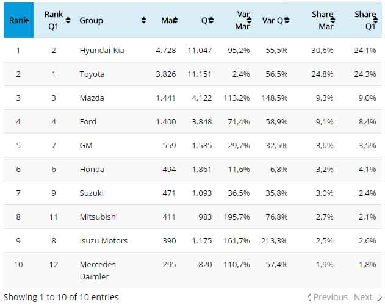Click sort arrows beside Rank Q1 header
The width and height of the screenshot is (385, 305).
coord(68,20)
